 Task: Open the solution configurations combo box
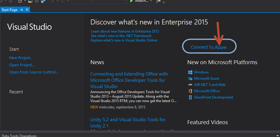82,1
